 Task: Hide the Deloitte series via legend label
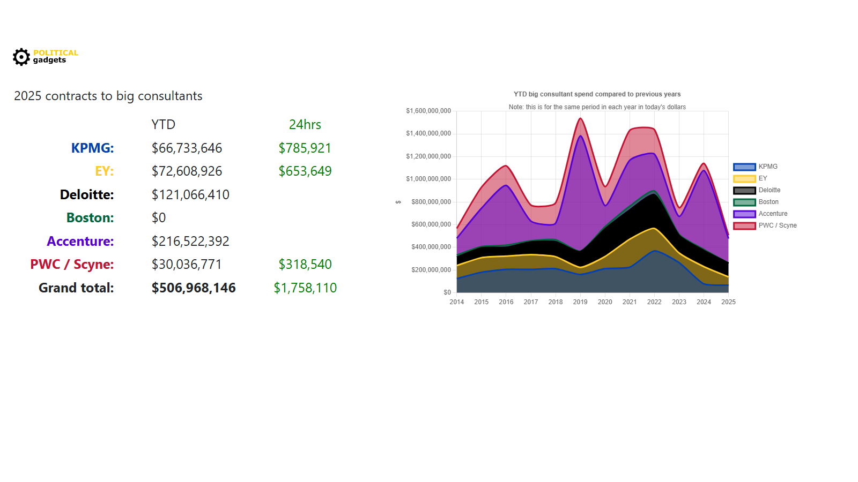tap(770, 190)
